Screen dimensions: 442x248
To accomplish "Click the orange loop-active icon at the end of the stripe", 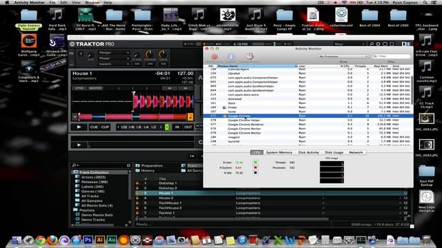I will (191, 116).
